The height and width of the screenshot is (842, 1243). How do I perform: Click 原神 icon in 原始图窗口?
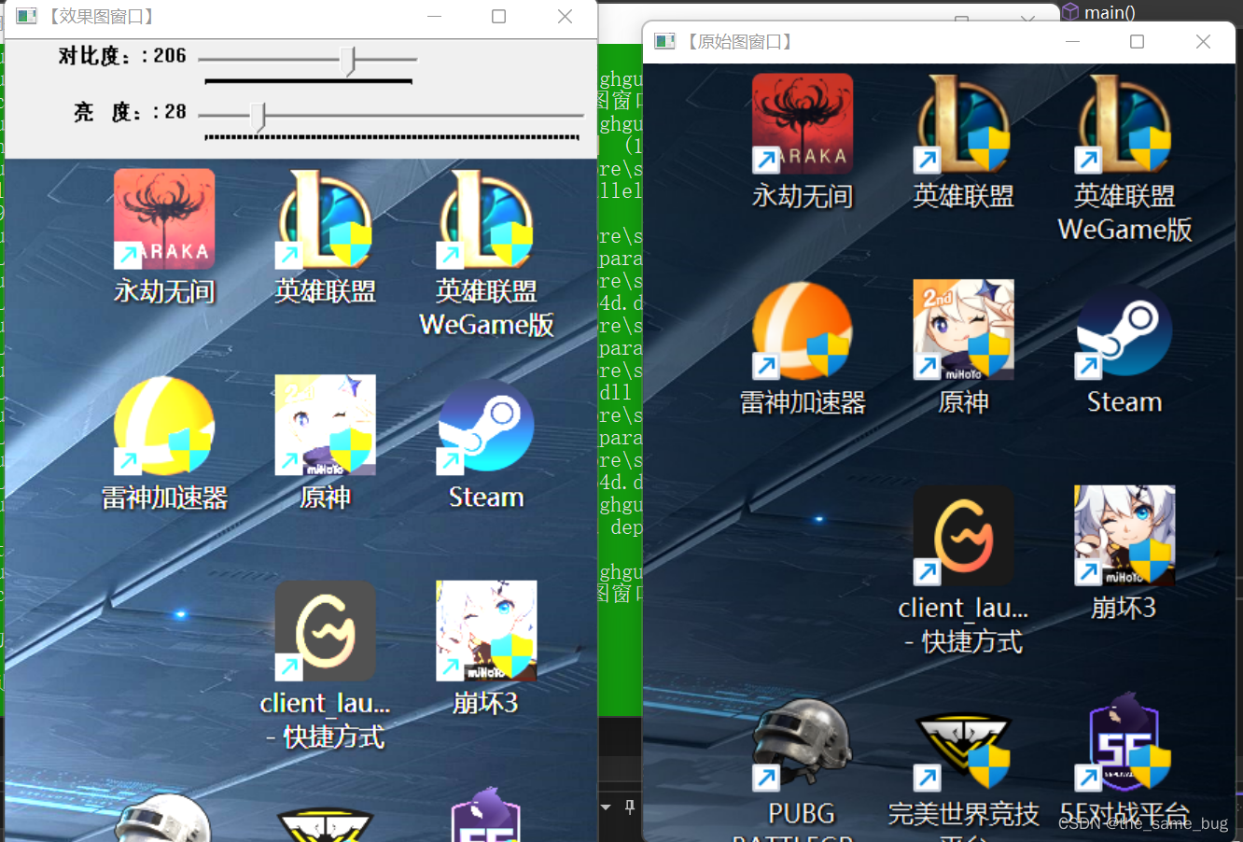963,330
